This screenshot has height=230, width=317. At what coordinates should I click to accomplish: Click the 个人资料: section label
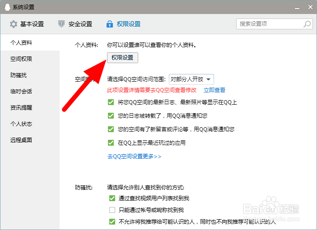(x=86, y=45)
